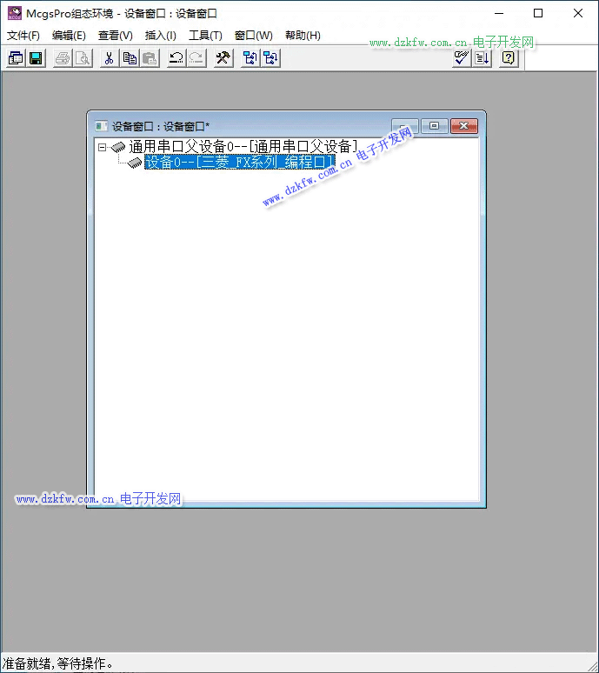Image resolution: width=599 pixels, height=673 pixels.
Task: Click the Print icon in toolbar
Action: click(x=63, y=58)
